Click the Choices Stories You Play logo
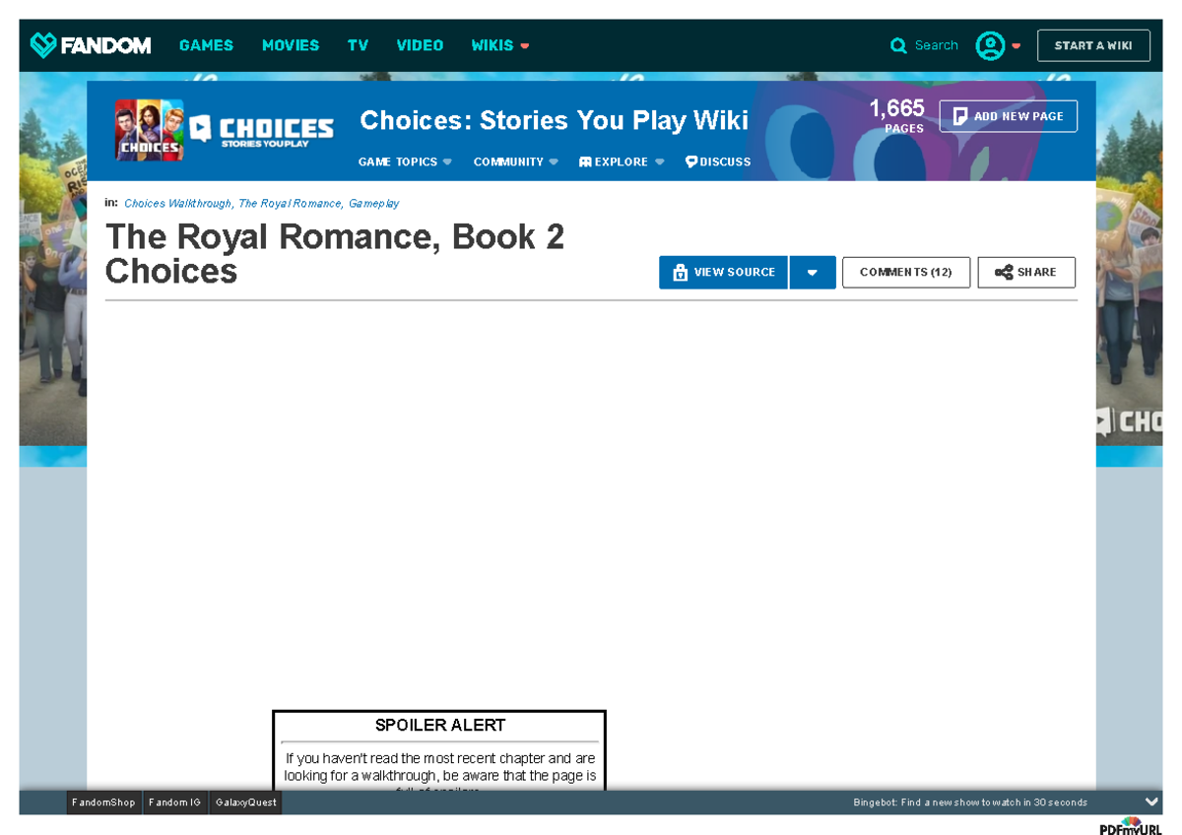The height and width of the screenshot is (835, 1182). [x=262, y=130]
